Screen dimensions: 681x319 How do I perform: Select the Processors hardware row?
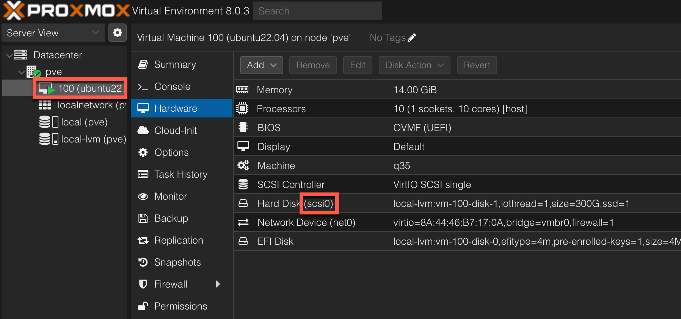(x=457, y=109)
